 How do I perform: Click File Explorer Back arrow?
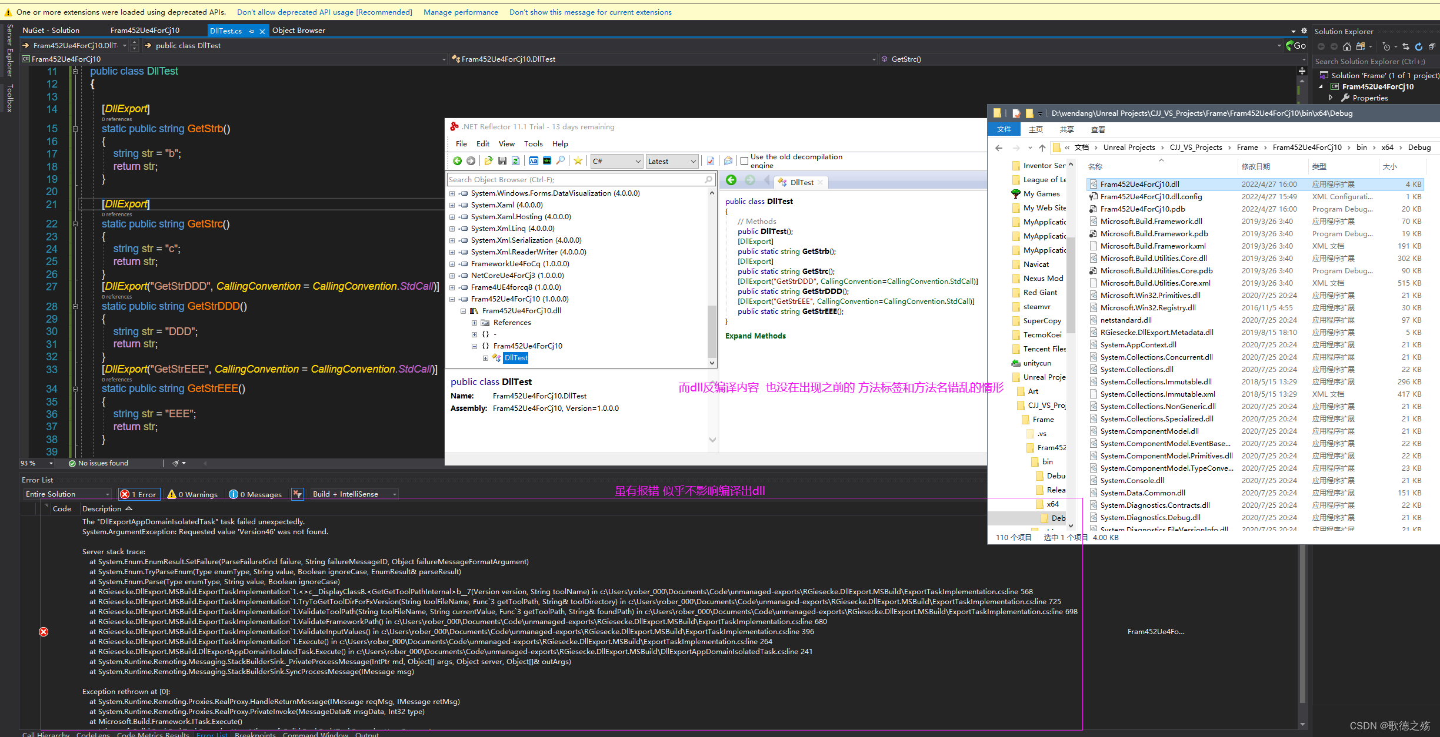click(999, 148)
